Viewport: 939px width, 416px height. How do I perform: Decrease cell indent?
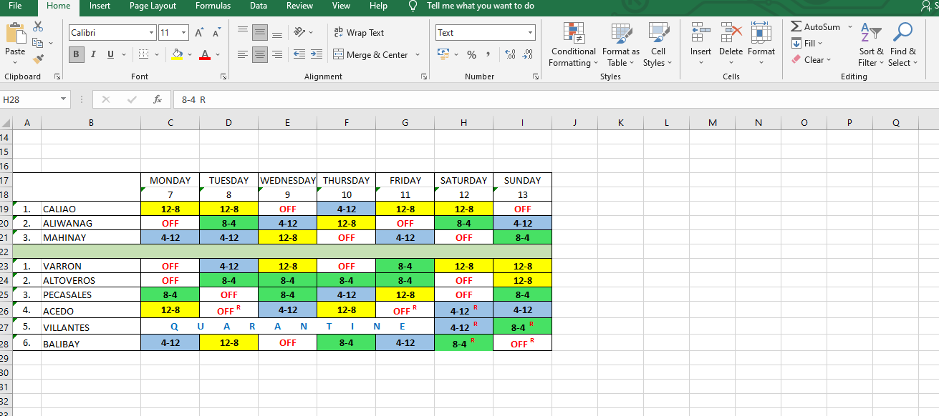tap(299, 54)
